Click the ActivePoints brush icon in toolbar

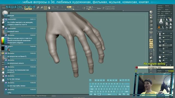[103, 8]
